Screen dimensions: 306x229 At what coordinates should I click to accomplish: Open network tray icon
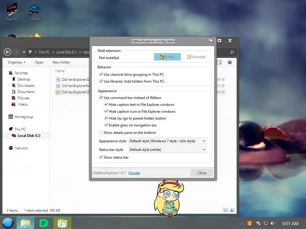point(266,223)
